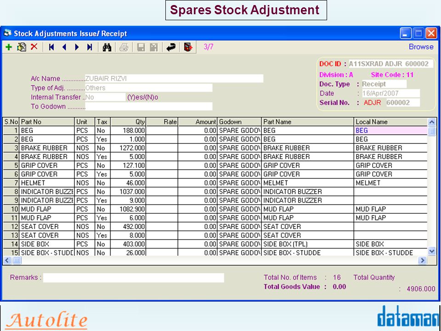Click the horizontal scrollbar thumb
441x331 pixels.
pos(17,260)
